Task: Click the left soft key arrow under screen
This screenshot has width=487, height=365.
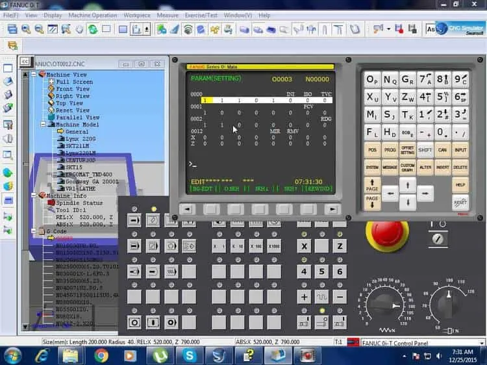Action: tap(187, 209)
